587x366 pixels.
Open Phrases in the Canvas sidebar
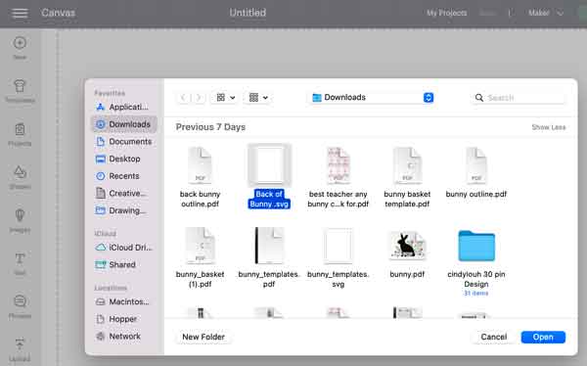[20, 307]
